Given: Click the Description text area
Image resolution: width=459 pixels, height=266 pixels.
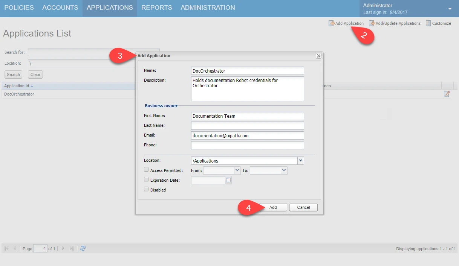Looking at the screenshot, I should point(247,89).
